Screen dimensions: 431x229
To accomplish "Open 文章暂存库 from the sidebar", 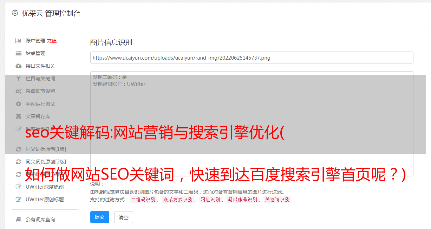I will coord(38,116).
